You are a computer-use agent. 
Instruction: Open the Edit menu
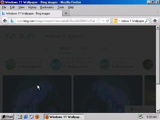(12, 7)
